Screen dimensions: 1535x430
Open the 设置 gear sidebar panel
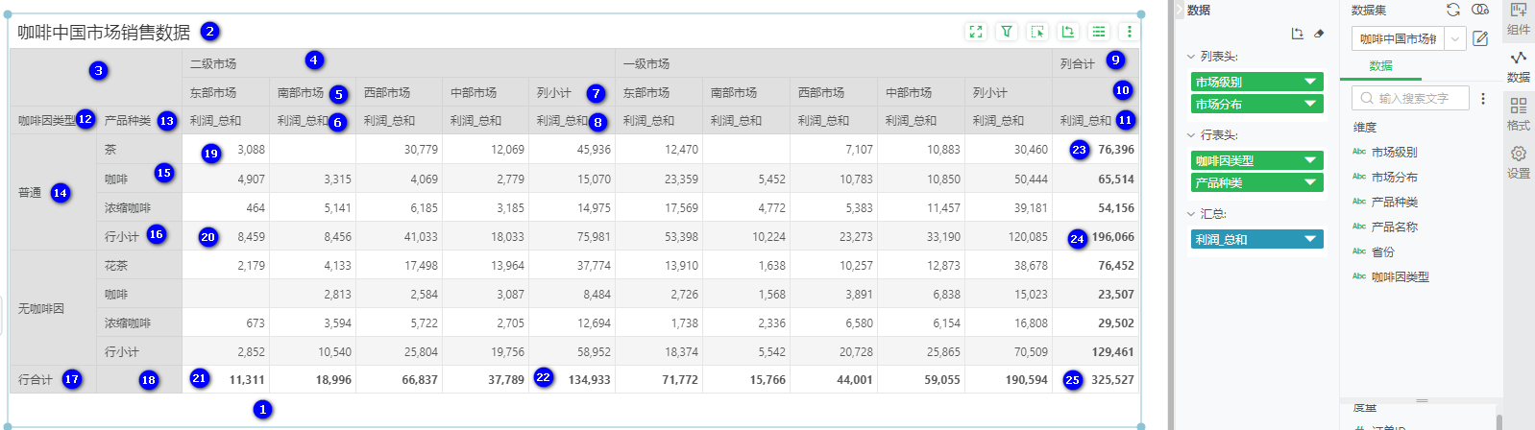coord(1519,161)
